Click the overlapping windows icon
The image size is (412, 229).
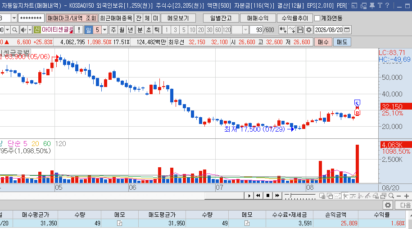[330, 196]
